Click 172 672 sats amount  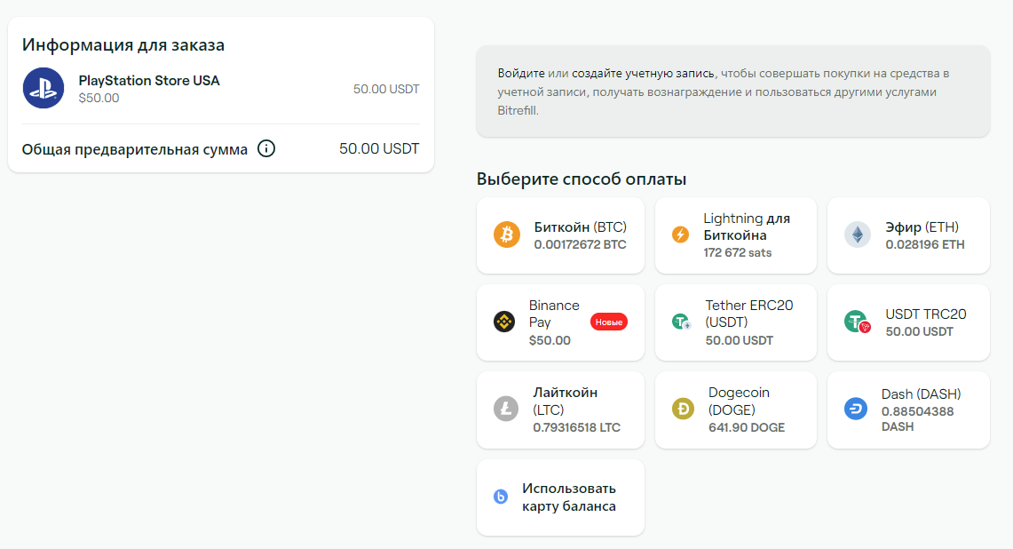(738, 253)
